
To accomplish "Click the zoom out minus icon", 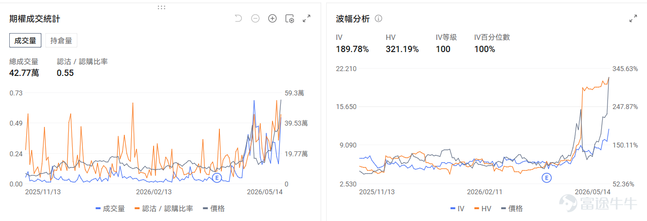I will pos(255,18).
